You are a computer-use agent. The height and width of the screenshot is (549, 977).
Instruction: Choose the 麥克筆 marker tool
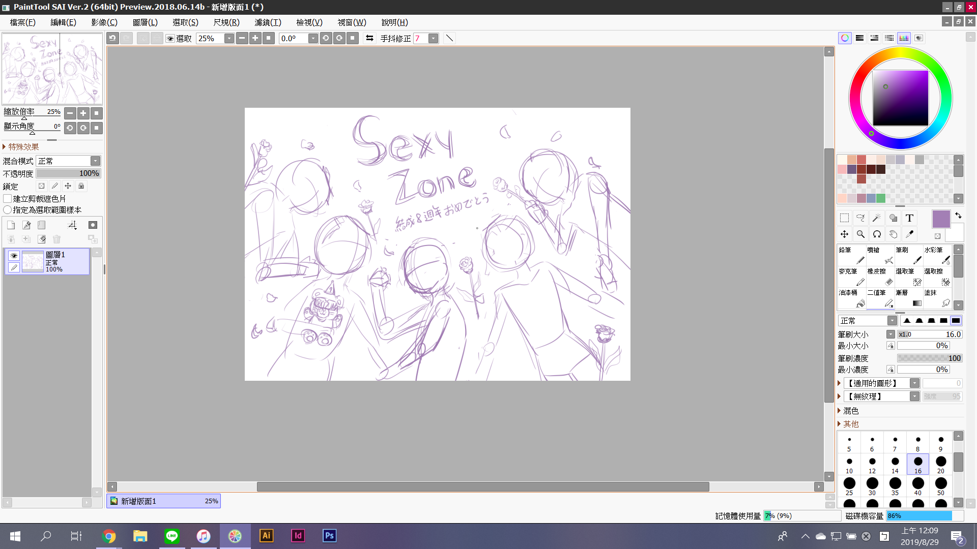tap(851, 277)
